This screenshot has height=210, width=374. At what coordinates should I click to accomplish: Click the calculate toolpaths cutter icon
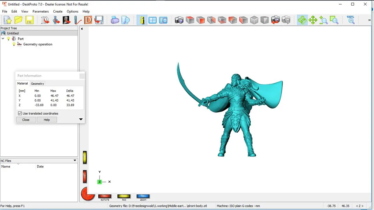point(78,20)
